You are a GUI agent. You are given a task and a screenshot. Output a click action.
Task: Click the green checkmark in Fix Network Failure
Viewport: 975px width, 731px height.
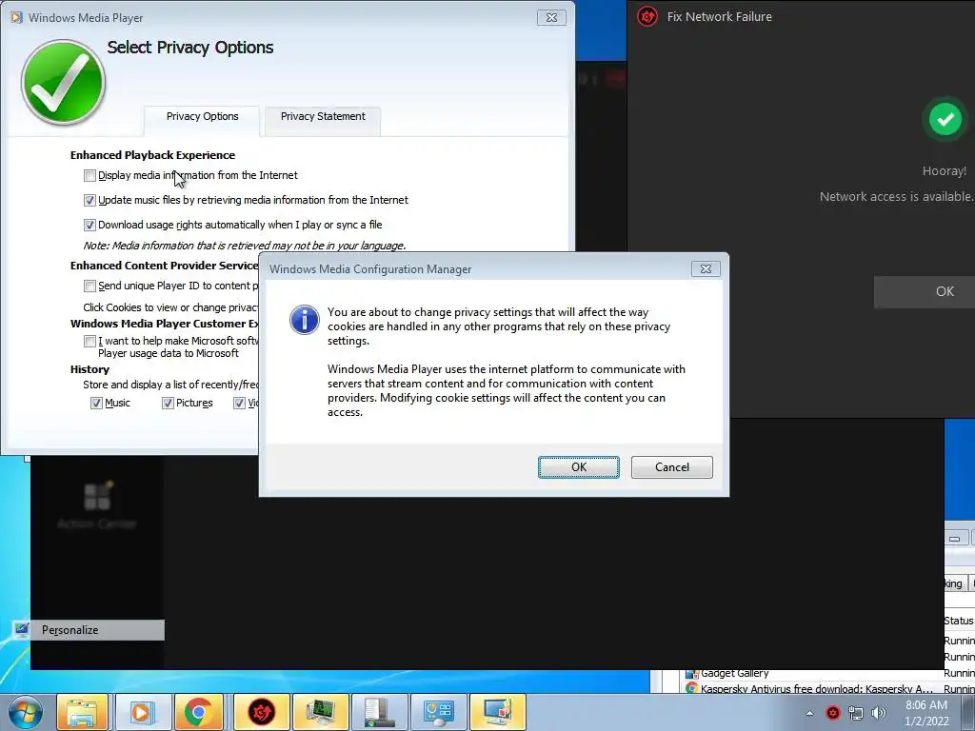coord(945,119)
